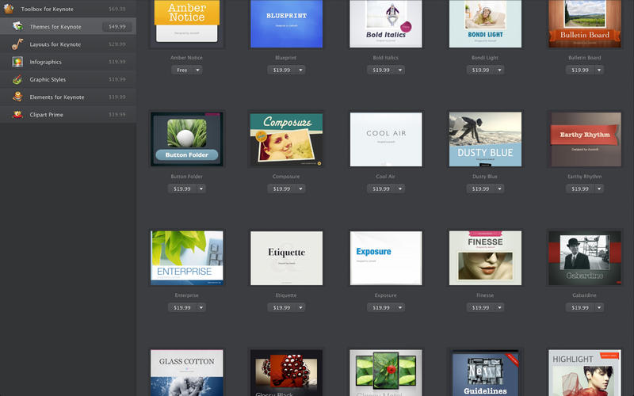Open price dropdown arrow for Cool Air
The height and width of the screenshot is (396, 634).
(x=400, y=188)
